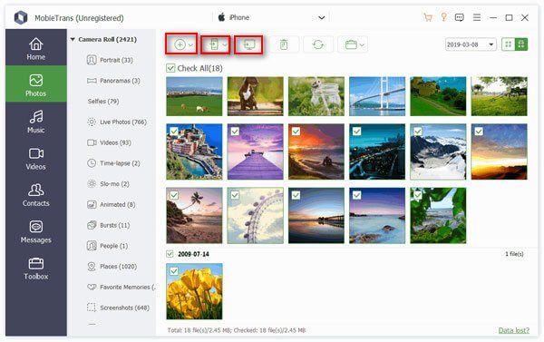Click the suspension bridge thumbnail
Image resolution: width=544 pixels, height=342 pixels.
(x=377, y=96)
